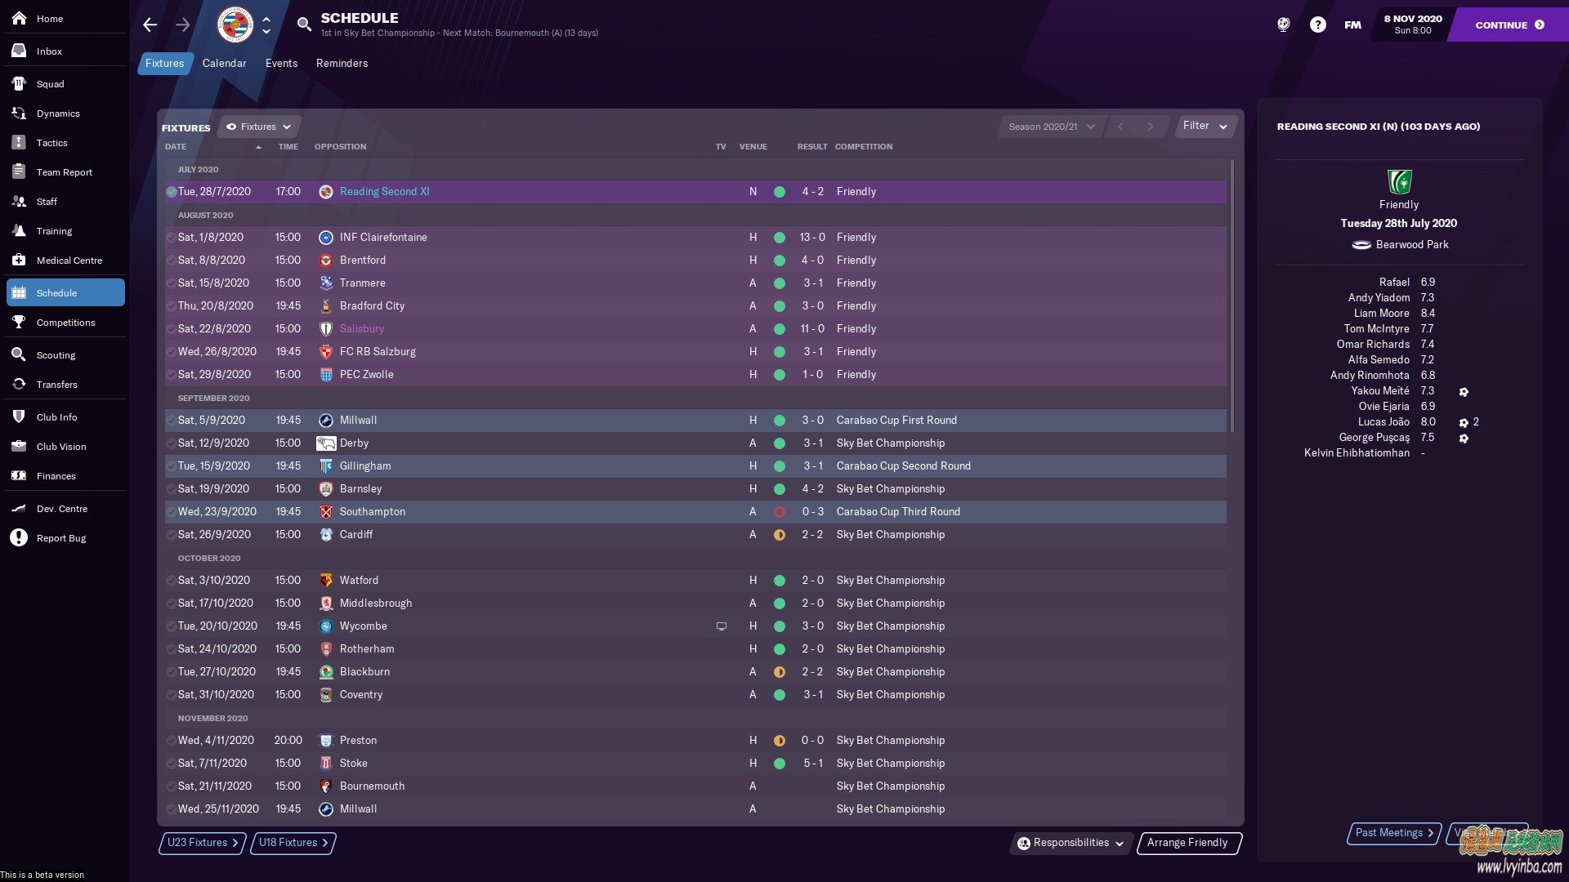Click the Reading club badge
The height and width of the screenshot is (882, 1569).
[235, 24]
